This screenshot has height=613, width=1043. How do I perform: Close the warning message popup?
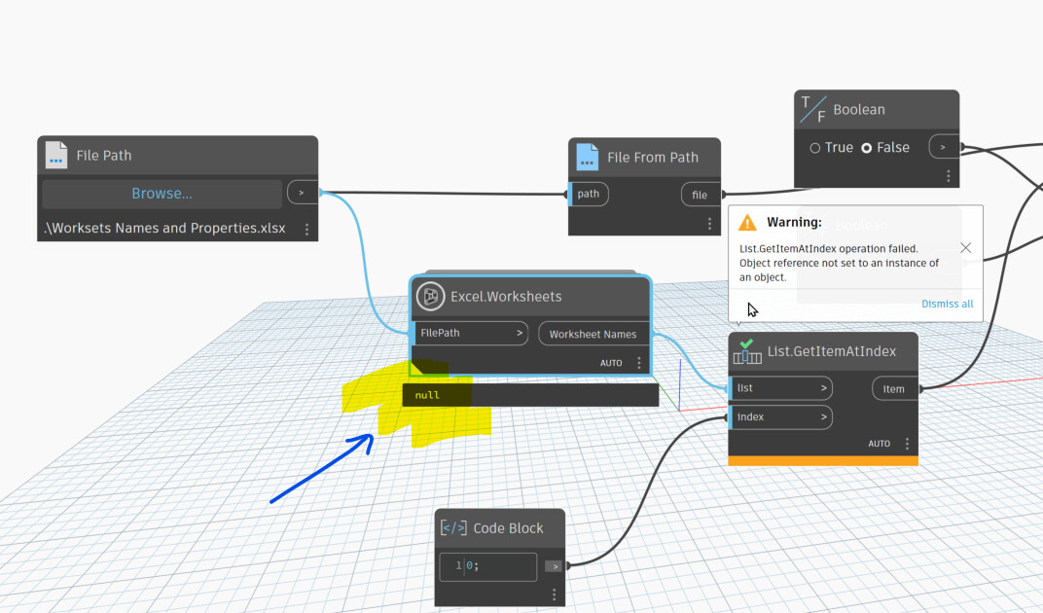(x=966, y=247)
